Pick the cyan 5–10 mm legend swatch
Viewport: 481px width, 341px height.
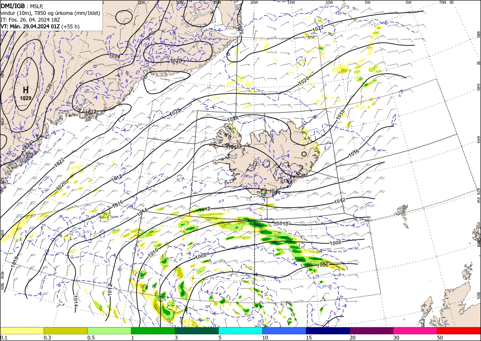pyautogui.click(x=240, y=331)
